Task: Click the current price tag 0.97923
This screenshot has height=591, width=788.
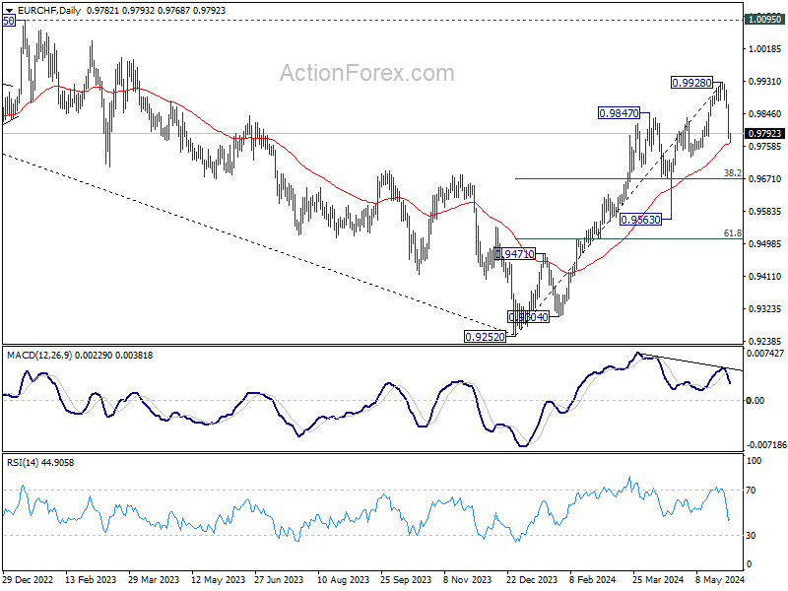Action: (x=764, y=134)
